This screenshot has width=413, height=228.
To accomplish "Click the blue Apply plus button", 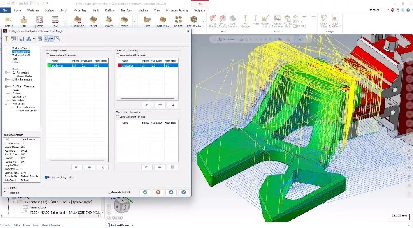I will tap(171, 192).
